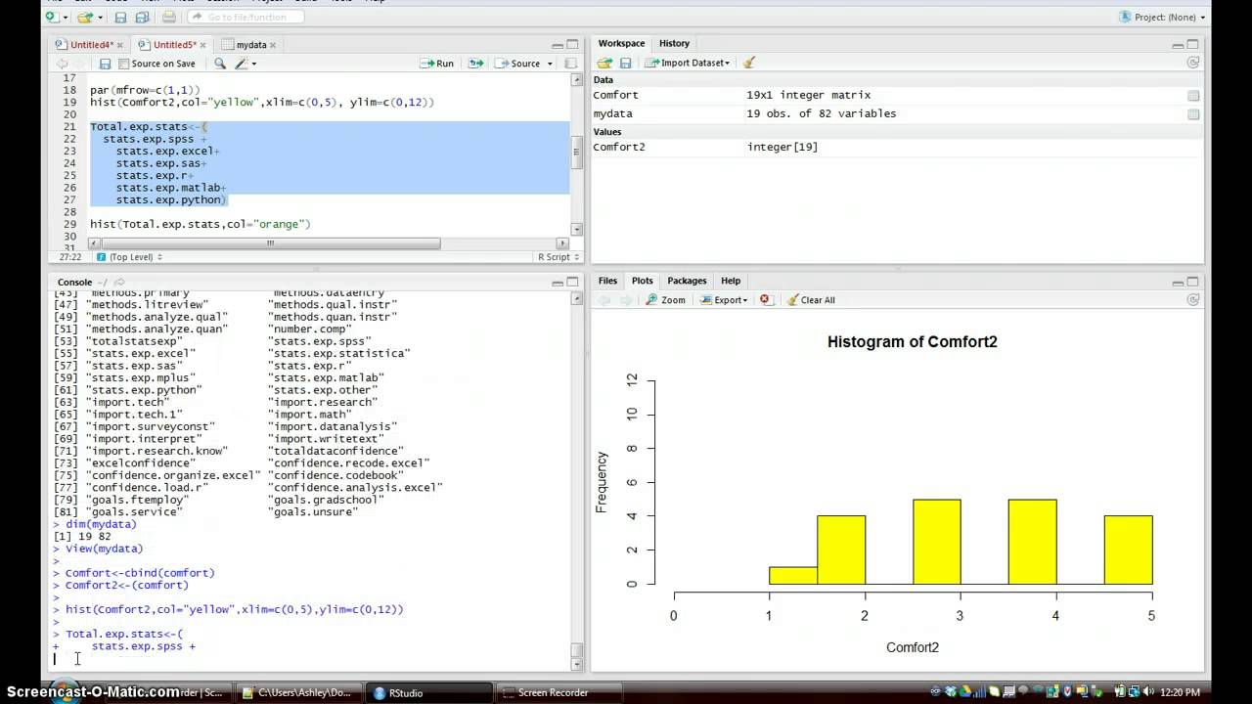1252x704 pixels.
Task: Click line hist(Total.exp.stats,col="orange")
Action: pyautogui.click(x=200, y=224)
